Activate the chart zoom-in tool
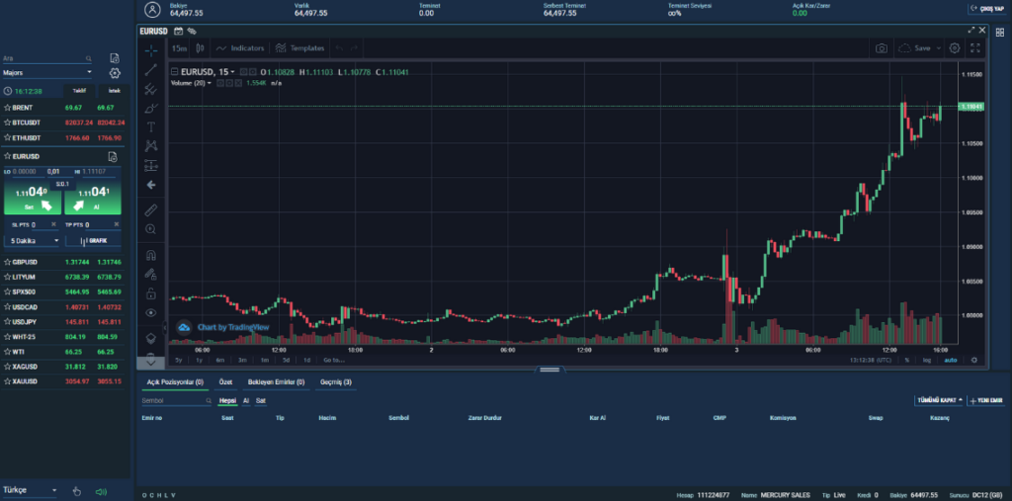 pyautogui.click(x=150, y=229)
